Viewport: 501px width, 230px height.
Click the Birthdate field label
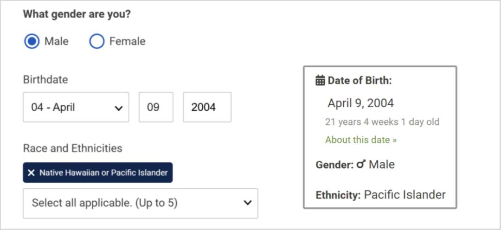pos(45,80)
